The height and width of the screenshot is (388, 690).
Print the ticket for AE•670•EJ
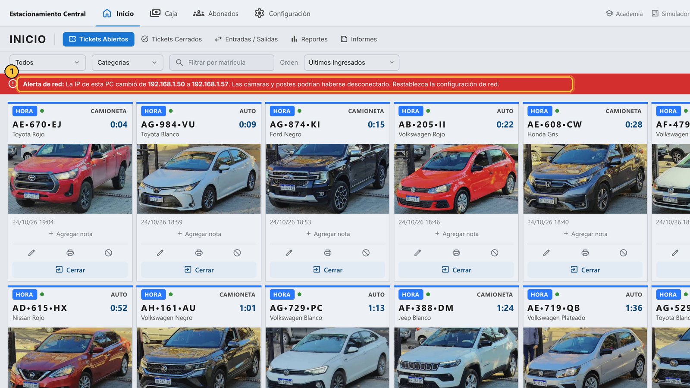point(70,253)
